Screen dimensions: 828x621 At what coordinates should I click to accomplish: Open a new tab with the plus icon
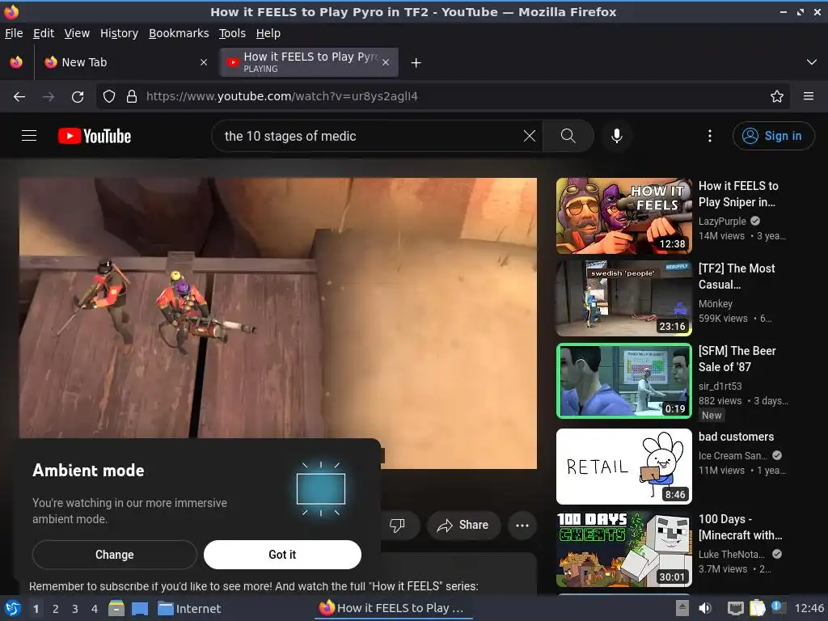point(416,63)
